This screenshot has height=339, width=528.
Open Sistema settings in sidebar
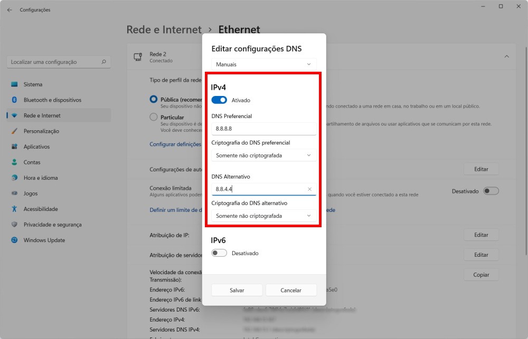coord(59,84)
